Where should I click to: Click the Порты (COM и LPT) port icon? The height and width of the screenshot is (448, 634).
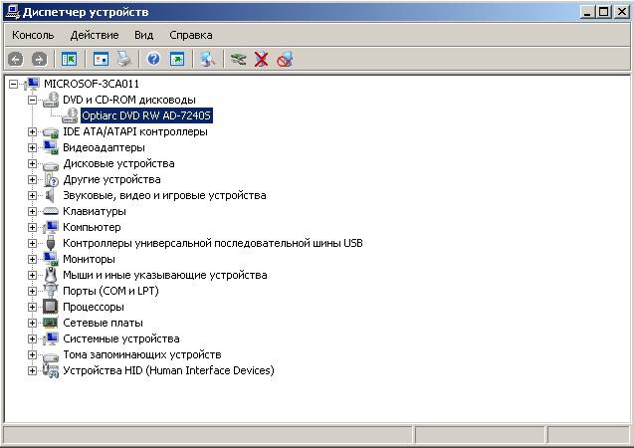(x=51, y=291)
